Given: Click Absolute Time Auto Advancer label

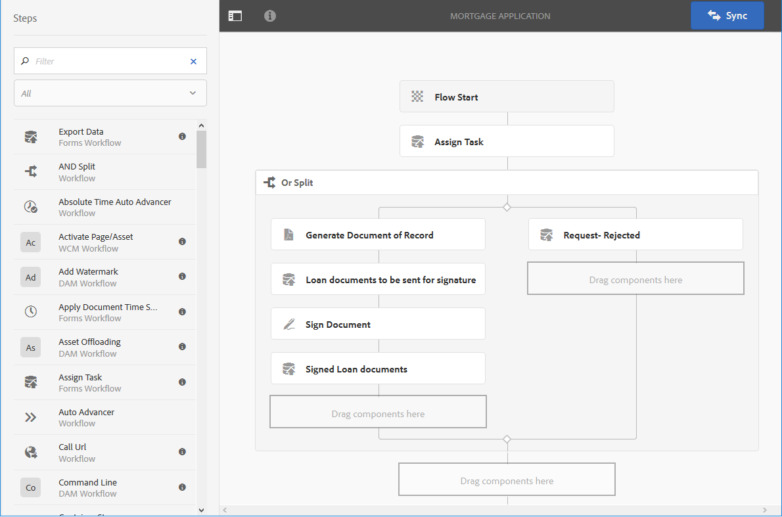Looking at the screenshot, I should point(115,202).
